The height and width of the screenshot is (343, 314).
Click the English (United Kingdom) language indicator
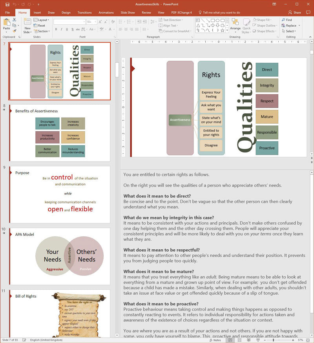click(46, 340)
